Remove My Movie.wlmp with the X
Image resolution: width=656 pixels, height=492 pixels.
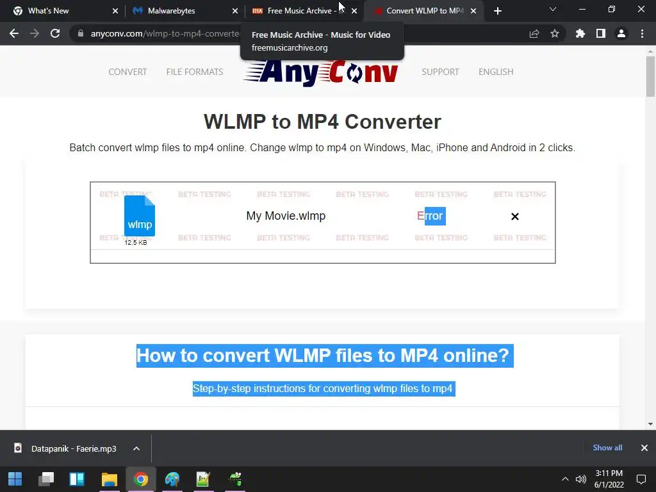pos(515,217)
